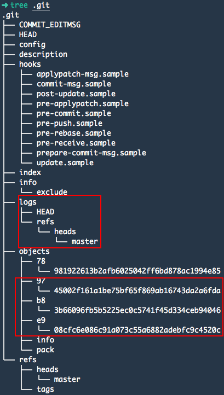Click HEAD under the logs folder
224x395 pixels.
point(45,212)
